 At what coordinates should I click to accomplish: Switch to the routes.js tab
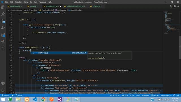[33, 6]
